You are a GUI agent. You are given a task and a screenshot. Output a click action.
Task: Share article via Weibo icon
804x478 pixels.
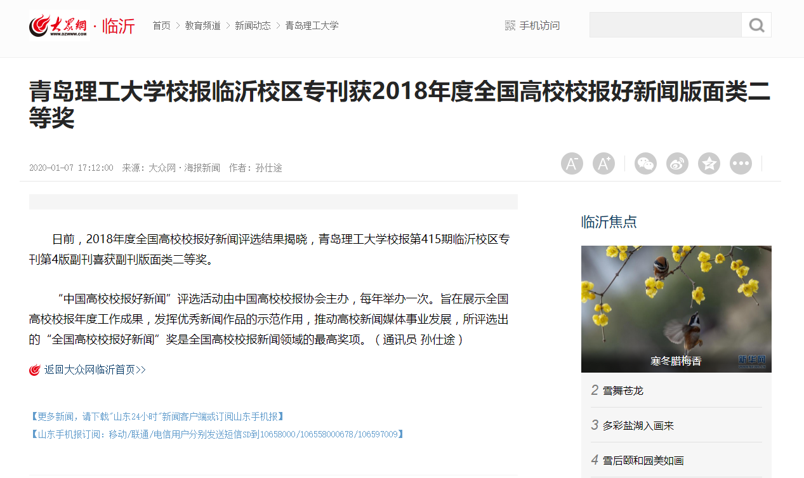tap(677, 164)
